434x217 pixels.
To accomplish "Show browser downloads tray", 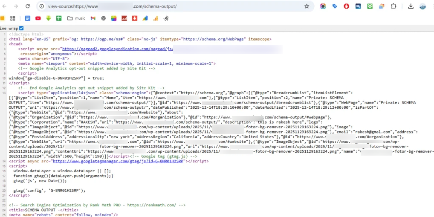I will 411,6.
